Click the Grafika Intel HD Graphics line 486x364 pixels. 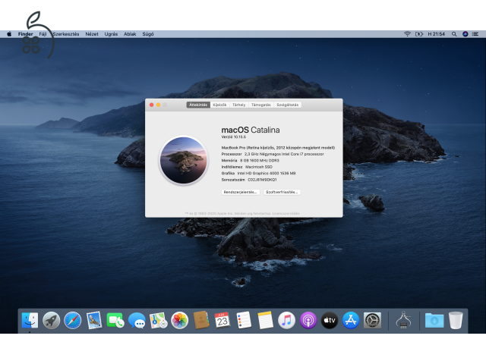(x=258, y=174)
